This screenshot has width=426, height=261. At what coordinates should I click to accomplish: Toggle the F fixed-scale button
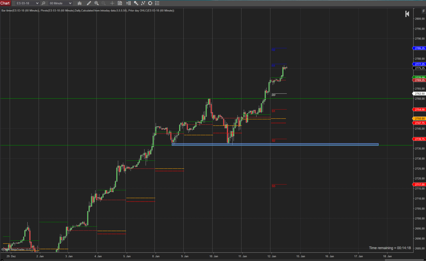[423, 11]
